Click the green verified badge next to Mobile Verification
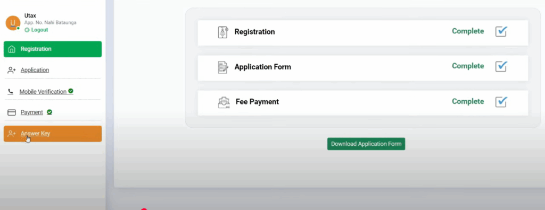Viewport: 545px width, 210px height. pos(71,91)
